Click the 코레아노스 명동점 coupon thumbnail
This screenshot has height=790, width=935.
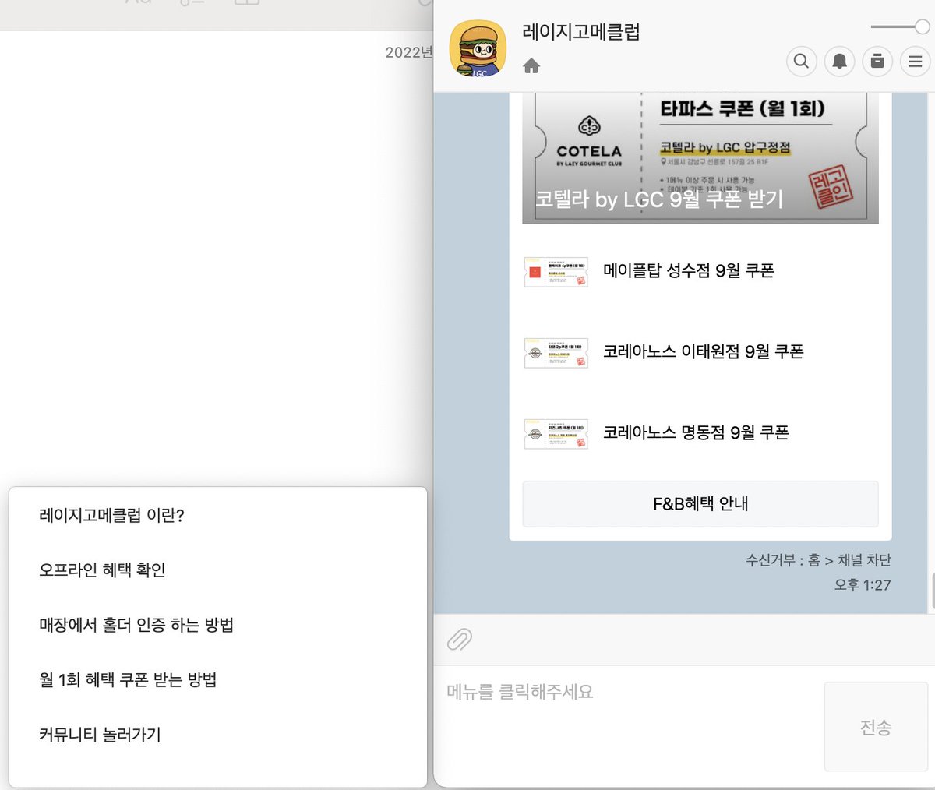click(556, 434)
